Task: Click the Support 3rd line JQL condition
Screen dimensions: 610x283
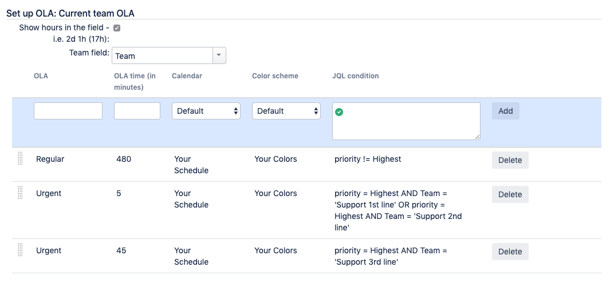Action: [x=391, y=256]
